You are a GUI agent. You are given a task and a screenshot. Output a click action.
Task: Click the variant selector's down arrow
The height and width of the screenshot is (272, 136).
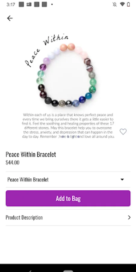pos(122,180)
